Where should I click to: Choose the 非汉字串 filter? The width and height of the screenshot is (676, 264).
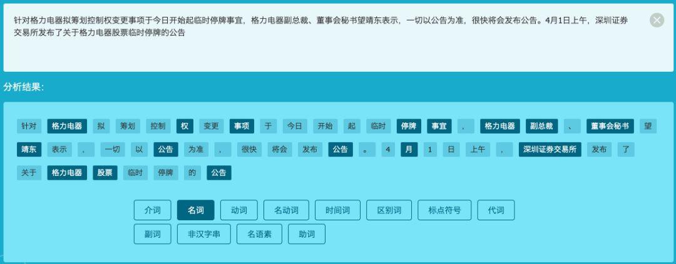[x=204, y=234]
